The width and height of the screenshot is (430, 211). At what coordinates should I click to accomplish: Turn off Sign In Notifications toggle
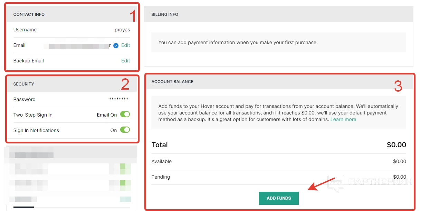(x=125, y=130)
